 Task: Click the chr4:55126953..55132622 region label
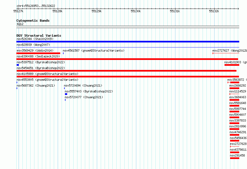coord(36,6)
